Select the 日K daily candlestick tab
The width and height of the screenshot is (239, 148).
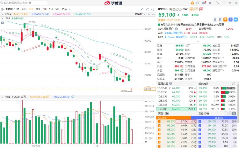[31, 9]
